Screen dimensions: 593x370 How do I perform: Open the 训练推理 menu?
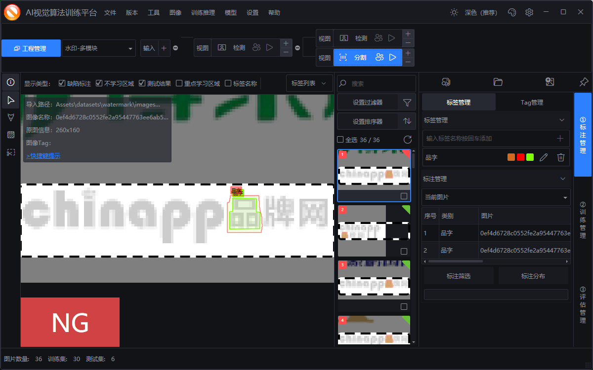pyautogui.click(x=203, y=13)
